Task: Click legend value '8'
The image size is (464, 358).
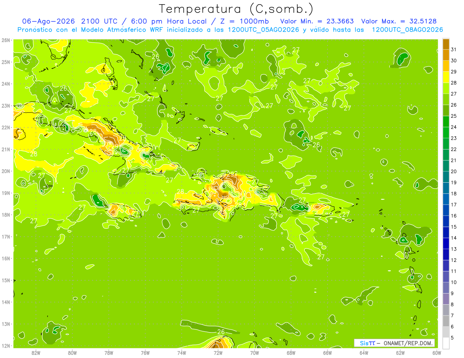Action: click(452, 304)
